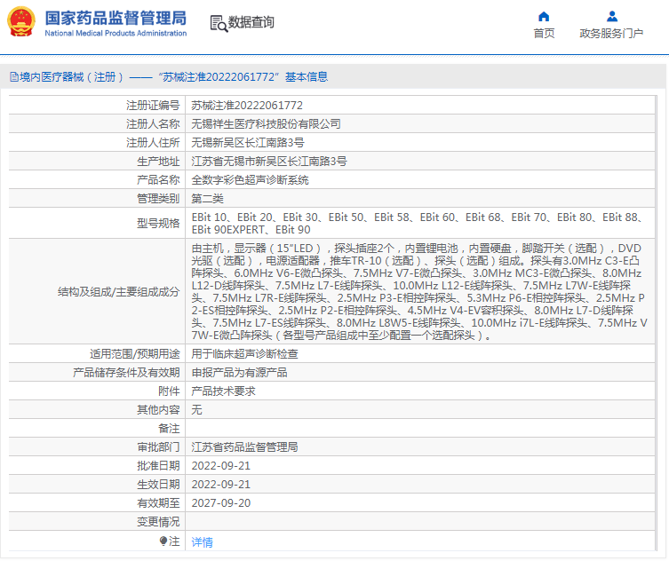
Task: Click the 管理类别 value 第二类
Action: (x=208, y=198)
